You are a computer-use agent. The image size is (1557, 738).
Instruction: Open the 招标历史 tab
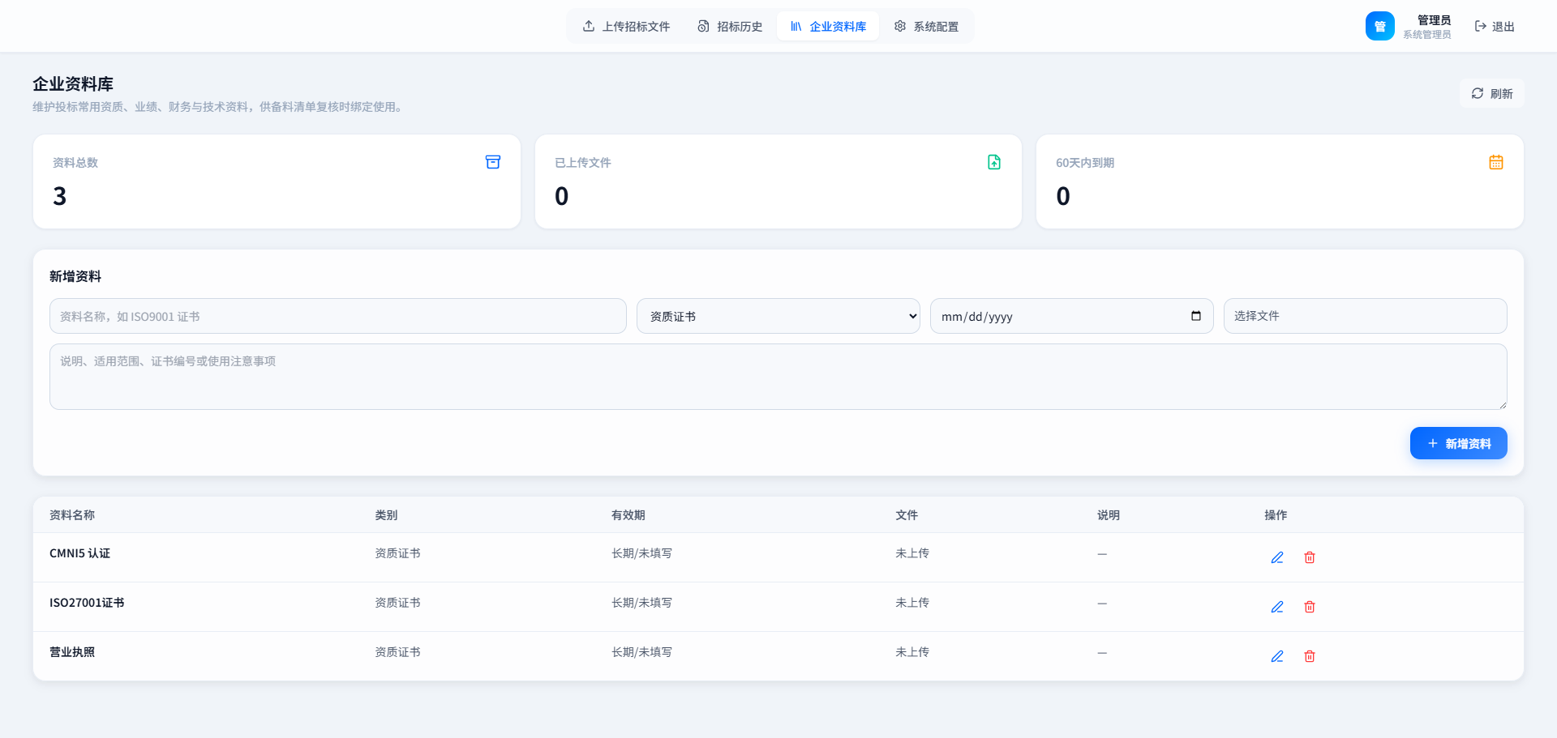(x=730, y=26)
